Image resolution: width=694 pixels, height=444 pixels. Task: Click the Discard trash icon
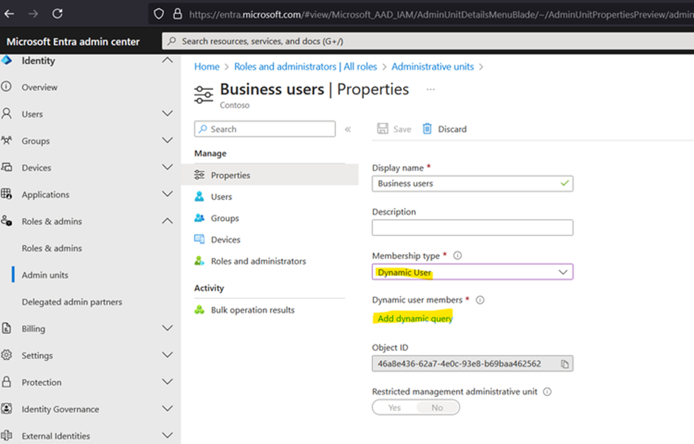pyautogui.click(x=427, y=129)
